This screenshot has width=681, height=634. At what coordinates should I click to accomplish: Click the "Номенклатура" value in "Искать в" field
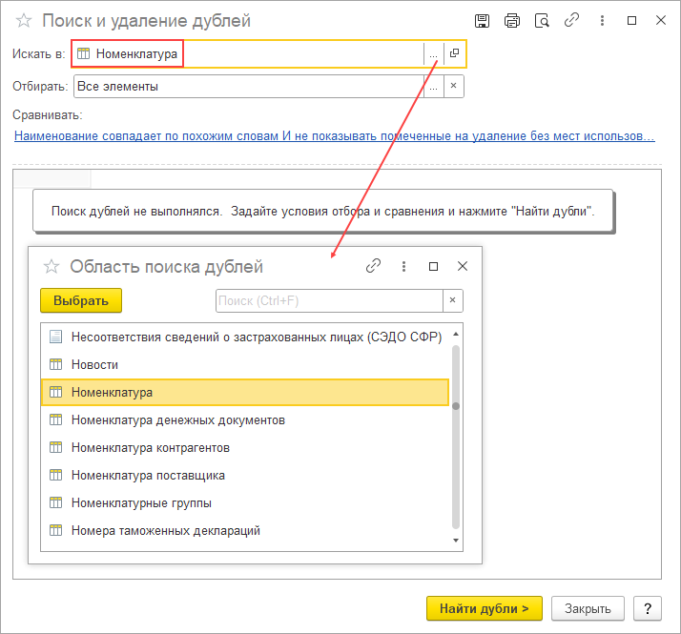coord(136,53)
